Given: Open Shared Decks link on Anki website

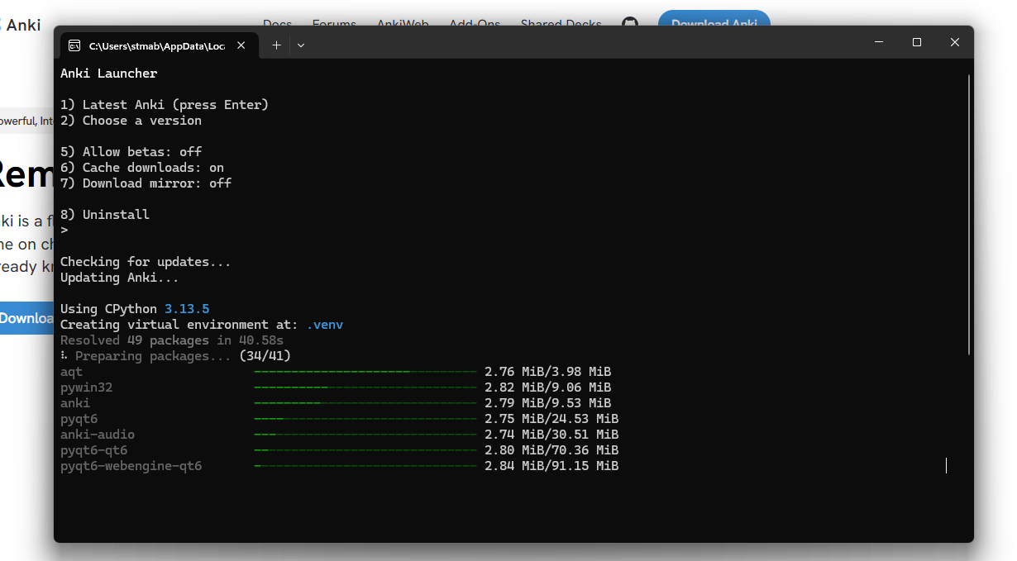Looking at the screenshot, I should (x=561, y=25).
